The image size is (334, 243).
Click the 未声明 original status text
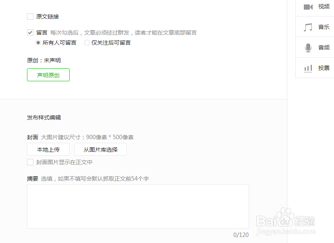pos(47,60)
